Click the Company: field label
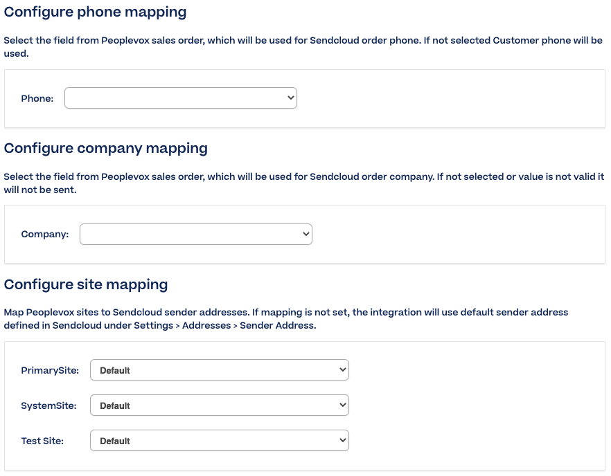Image resolution: width=611 pixels, height=476 pixels. tap(45, 235)
